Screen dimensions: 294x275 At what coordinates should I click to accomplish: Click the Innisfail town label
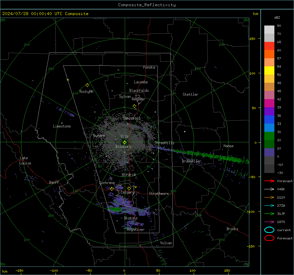[132, 118]
